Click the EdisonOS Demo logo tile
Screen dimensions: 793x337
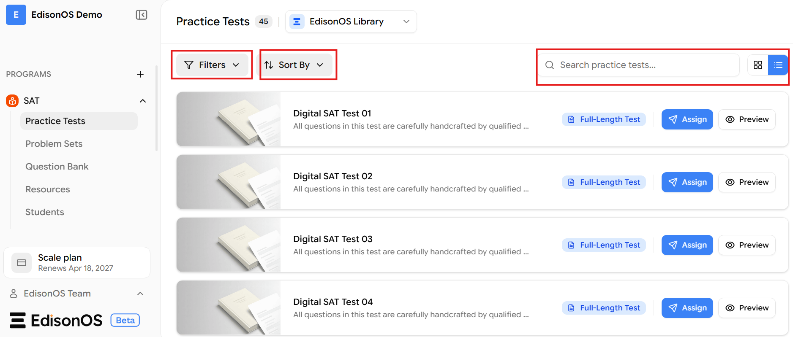click(16, 15)
